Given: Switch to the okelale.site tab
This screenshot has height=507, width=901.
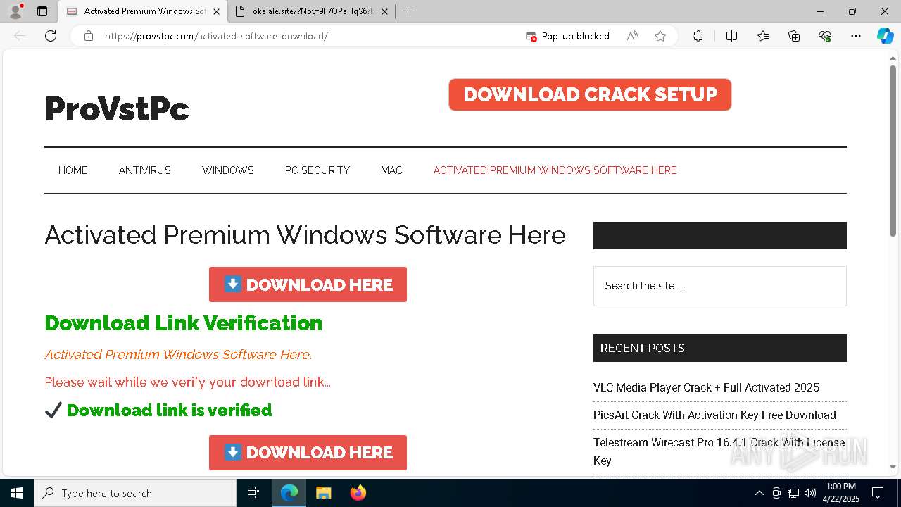Looking at the screenshot, I should [x=312, y=11].
